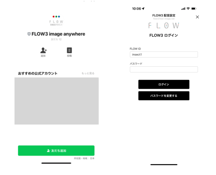Open the posts document icon

pyautogui.click(x=69, y=50)
